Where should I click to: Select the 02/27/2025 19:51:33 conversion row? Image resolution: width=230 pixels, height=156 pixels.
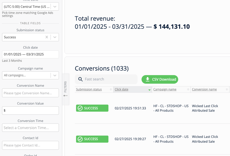pyautogui.click(x=130, y=108)
